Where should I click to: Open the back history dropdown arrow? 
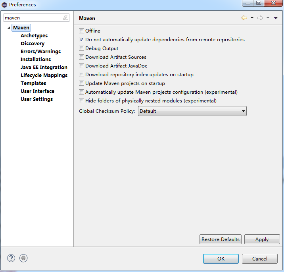(x=252, y=18)
